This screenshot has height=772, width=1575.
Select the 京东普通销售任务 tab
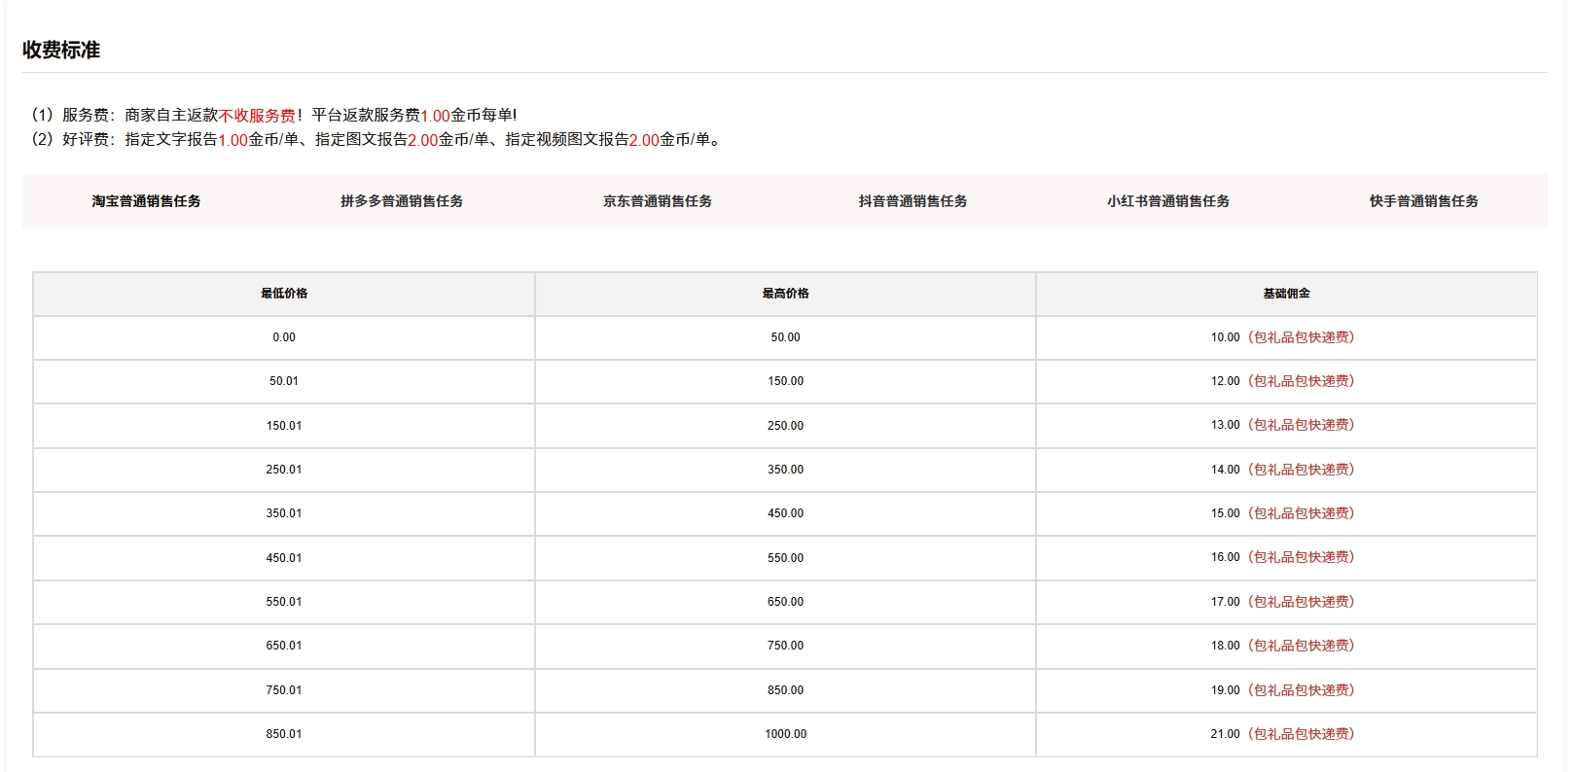(x=657, y=201)
